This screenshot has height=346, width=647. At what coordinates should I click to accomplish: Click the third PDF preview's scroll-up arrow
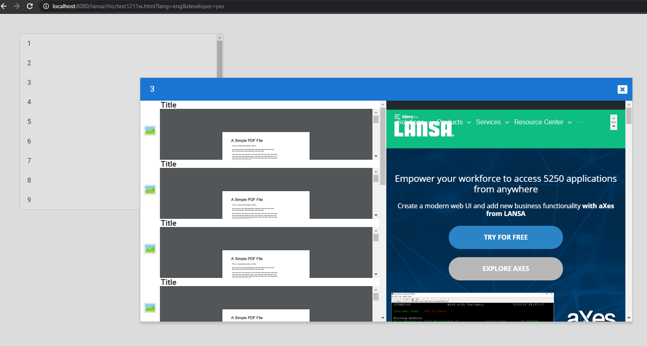coord(376,230)
